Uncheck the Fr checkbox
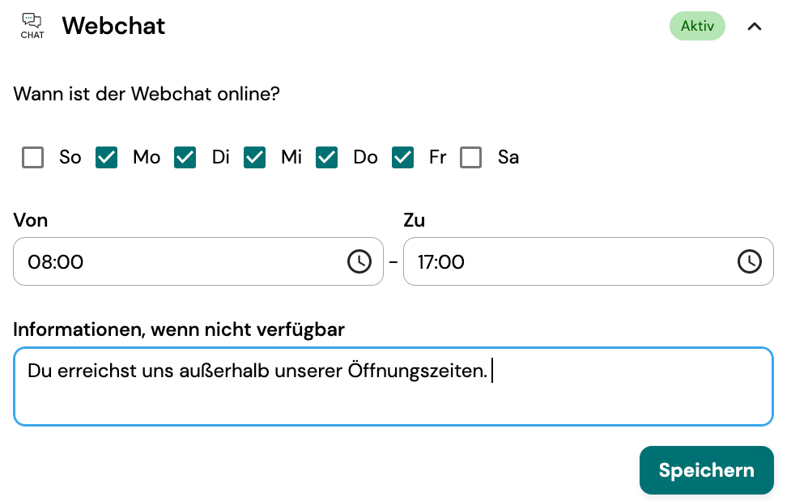 click(402, 157)
